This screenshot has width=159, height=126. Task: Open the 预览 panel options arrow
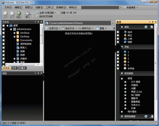(35, 73)
